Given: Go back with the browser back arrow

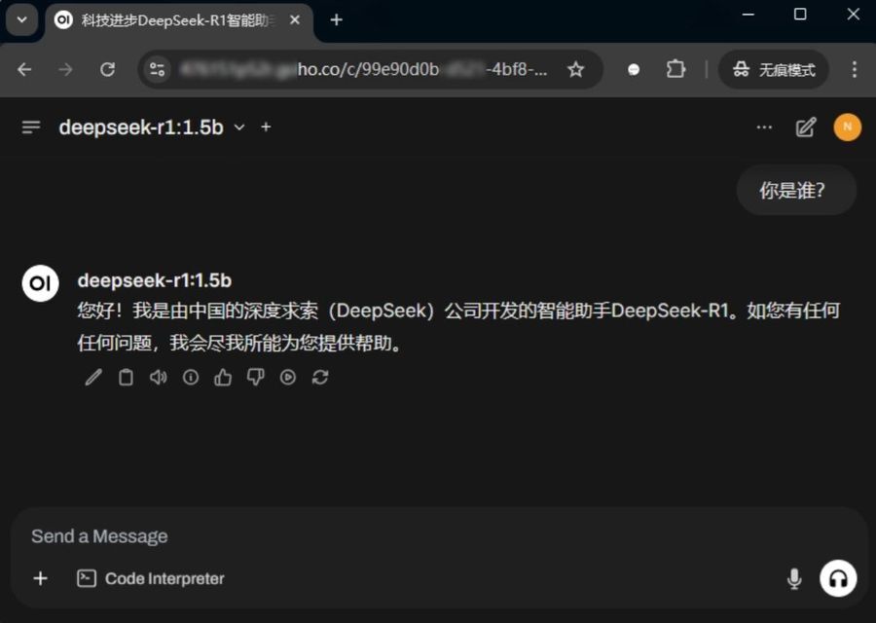Looking at the screenshot, I should (24, 69).
